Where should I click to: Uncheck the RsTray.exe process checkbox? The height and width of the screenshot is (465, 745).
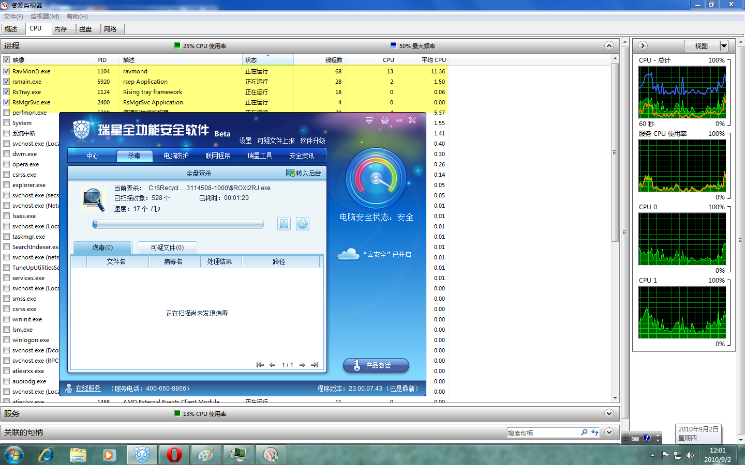coord(7,92)
